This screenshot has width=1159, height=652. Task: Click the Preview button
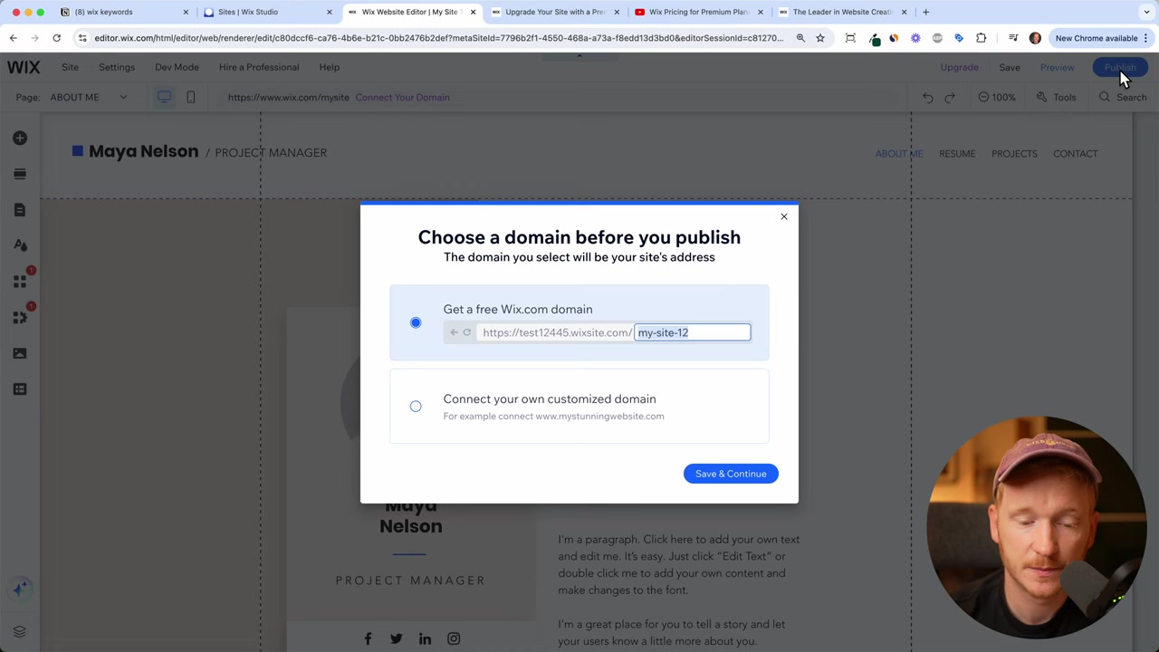1057,67
